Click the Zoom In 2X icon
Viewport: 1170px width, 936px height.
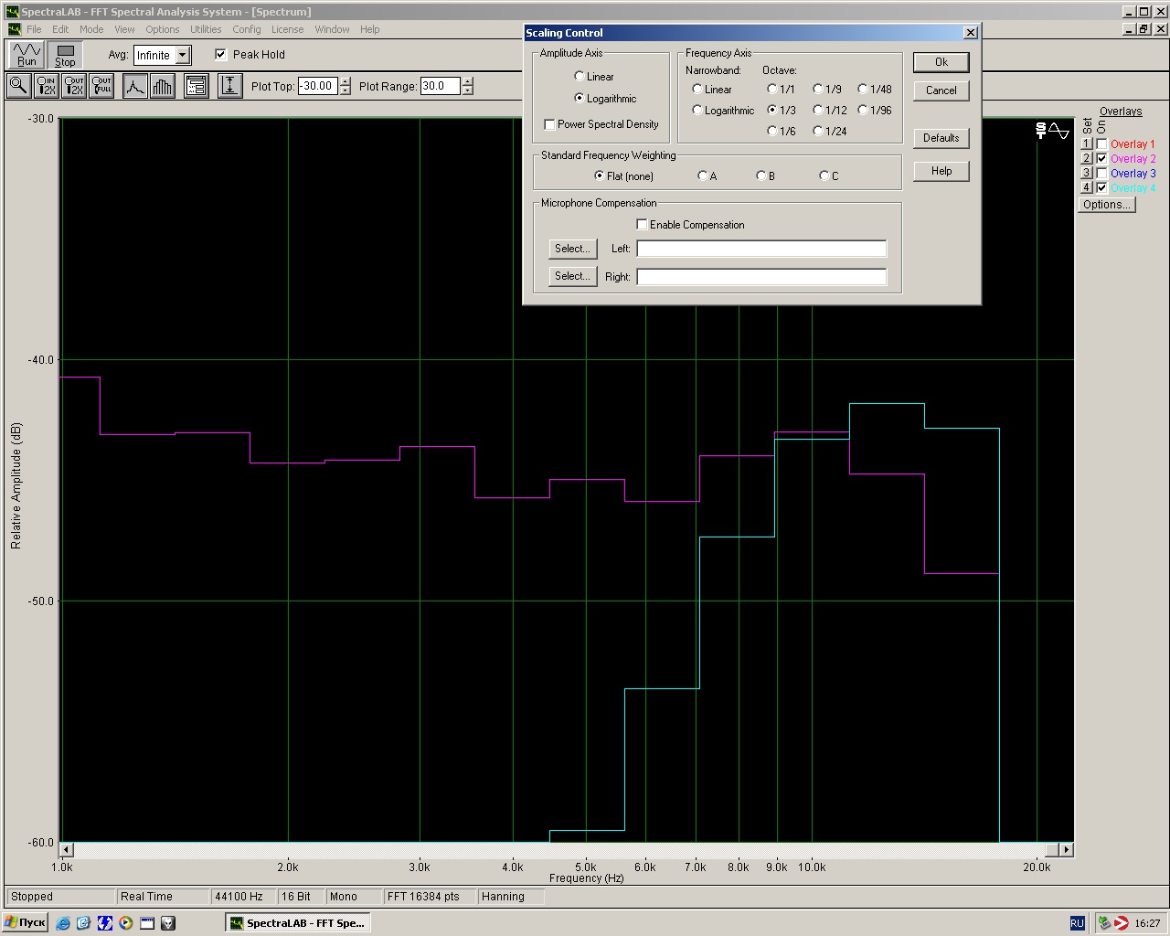46,86
